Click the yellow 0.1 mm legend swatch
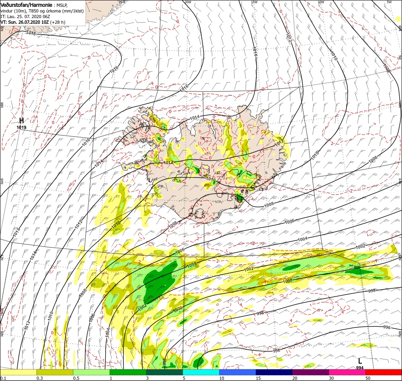 (18, 372)
